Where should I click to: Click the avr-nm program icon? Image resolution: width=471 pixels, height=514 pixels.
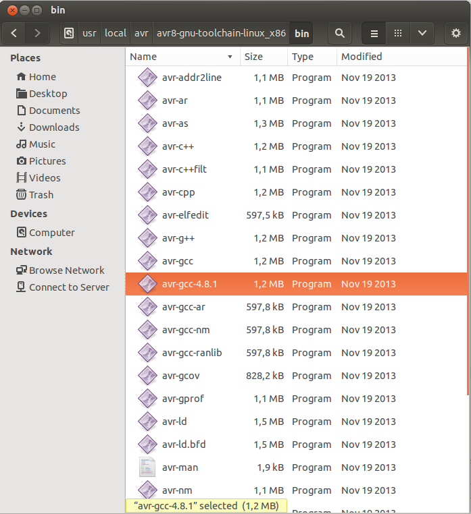(x=147, y=490)
